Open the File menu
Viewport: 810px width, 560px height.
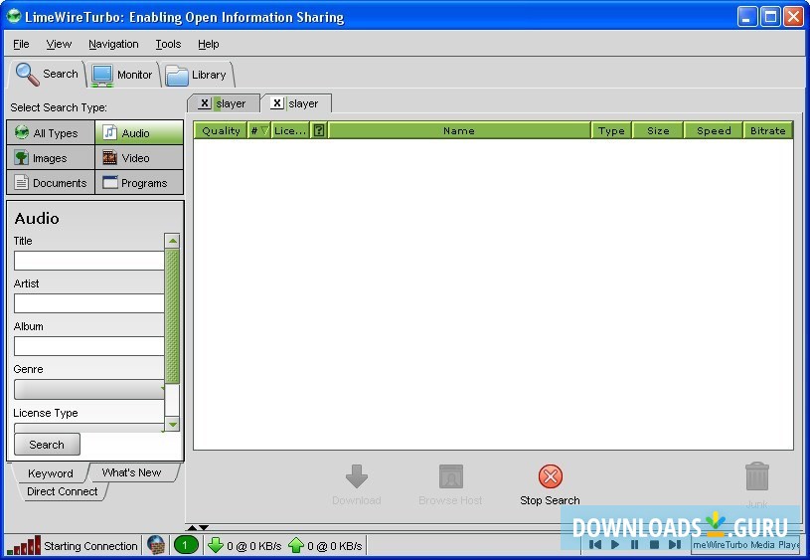(x=21, y=44)
